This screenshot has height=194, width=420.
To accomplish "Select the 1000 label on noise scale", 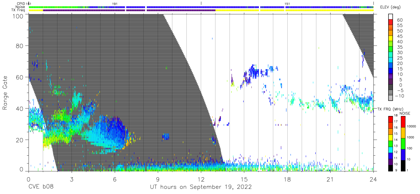I will pyautogui.click(x=410, y=138).
